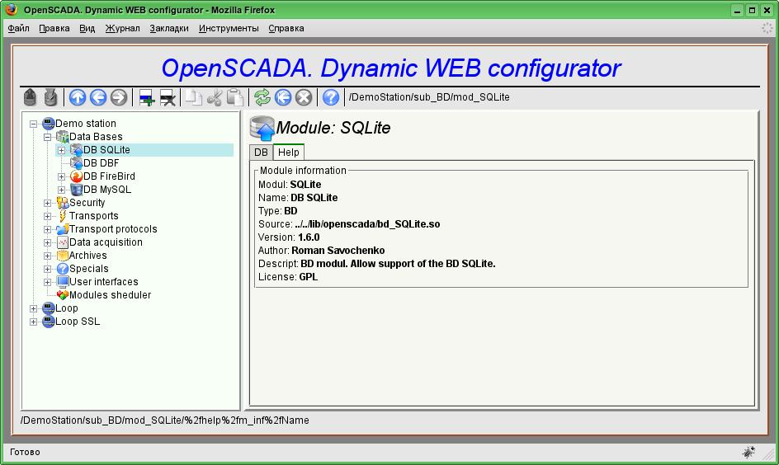Select the Help tab
The width and height of the screenshot is (779, 465).
point(289,153)
